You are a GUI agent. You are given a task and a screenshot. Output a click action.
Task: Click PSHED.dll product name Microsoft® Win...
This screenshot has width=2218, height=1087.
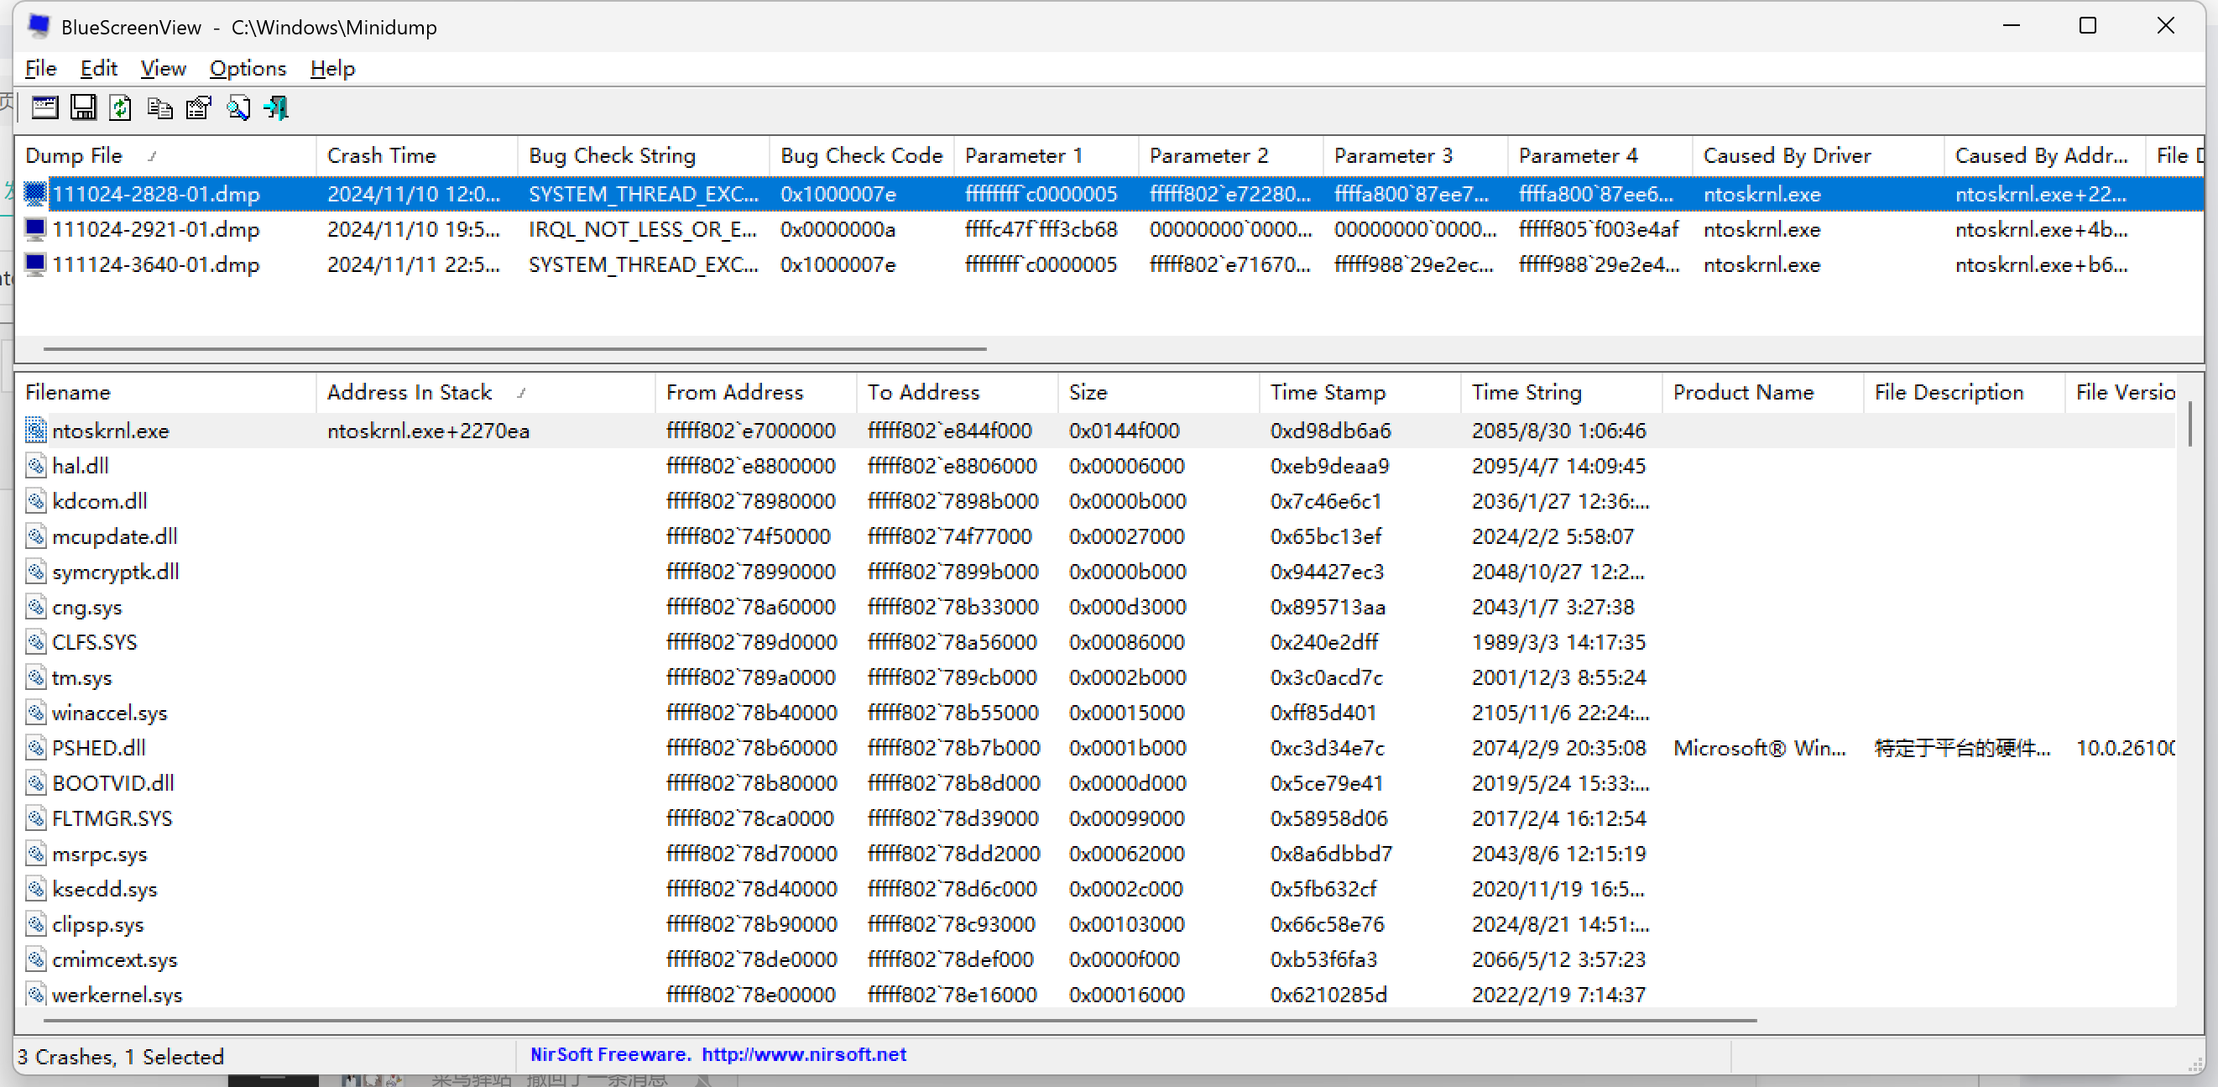coord(1759,749)
